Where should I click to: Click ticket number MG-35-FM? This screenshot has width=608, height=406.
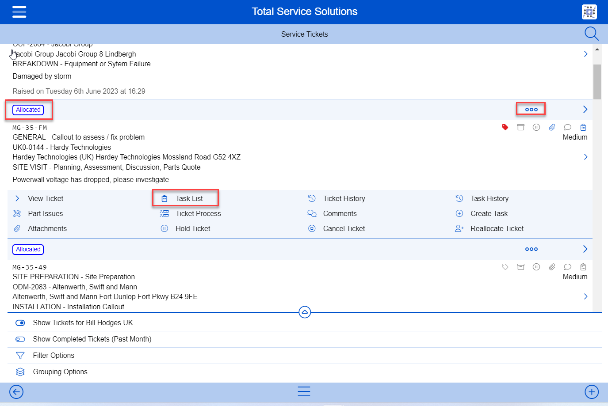point(30,128)
